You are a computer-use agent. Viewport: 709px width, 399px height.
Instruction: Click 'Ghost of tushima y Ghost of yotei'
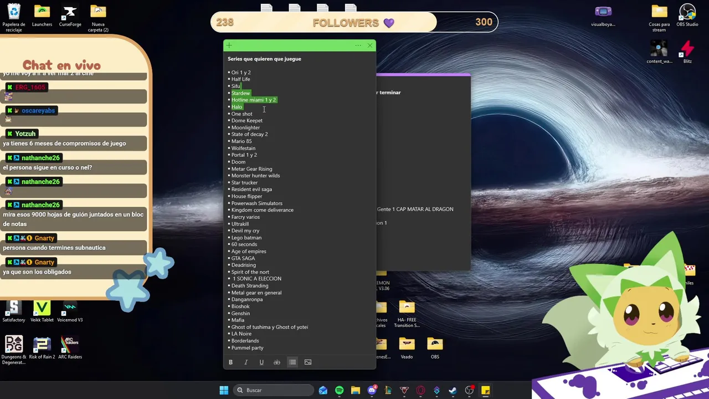click(269, 327)
